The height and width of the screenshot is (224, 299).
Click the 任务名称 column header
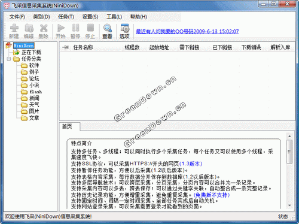tap(83, 47)
